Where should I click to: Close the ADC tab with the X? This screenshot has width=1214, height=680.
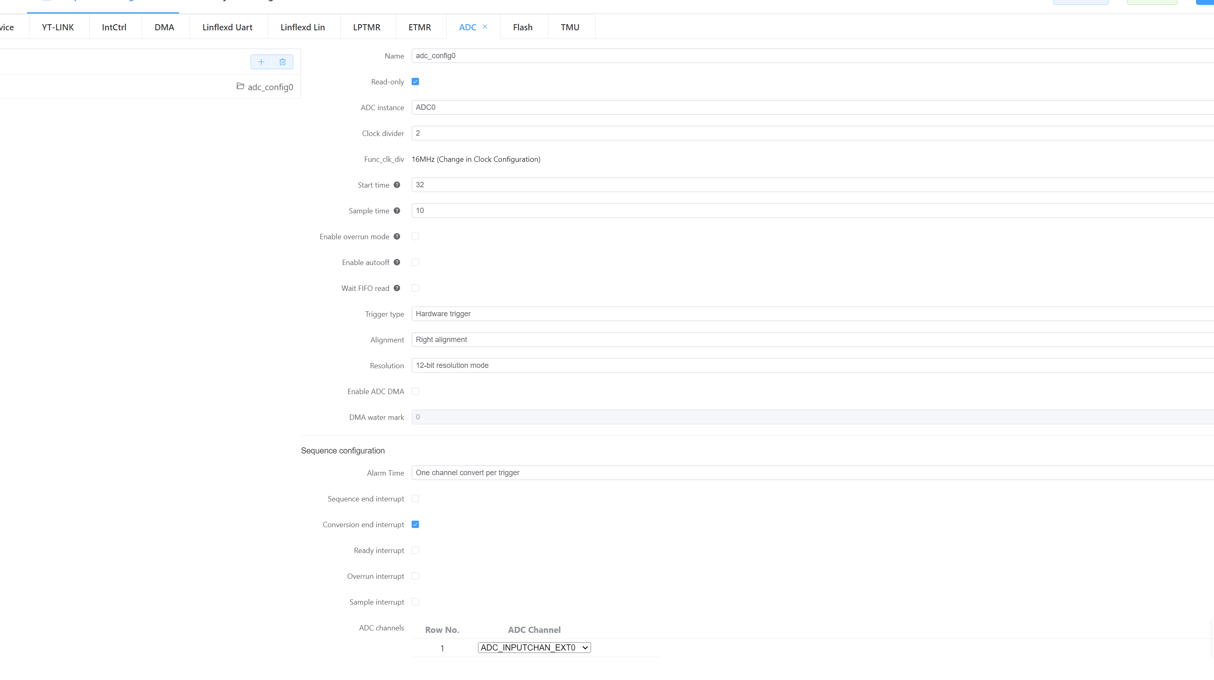click(x=485, y=27)
